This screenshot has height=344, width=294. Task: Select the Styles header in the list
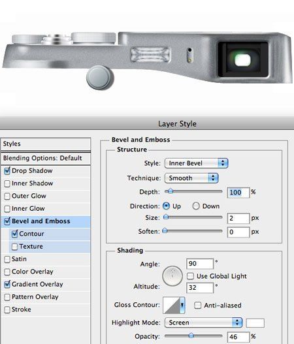tap(46, 144)
